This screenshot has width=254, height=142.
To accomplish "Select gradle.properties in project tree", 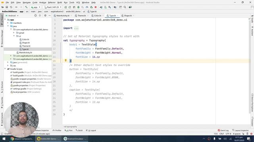I will click(21, 85).
